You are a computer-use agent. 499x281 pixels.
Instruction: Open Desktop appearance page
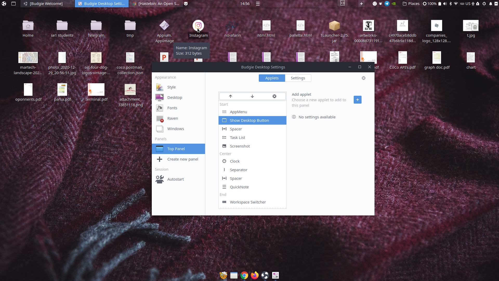[178, 98]
